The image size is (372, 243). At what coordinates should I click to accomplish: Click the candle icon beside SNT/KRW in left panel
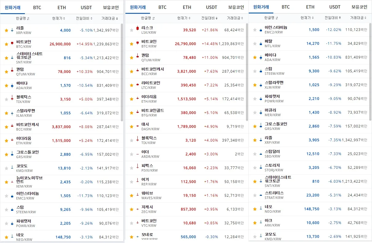(12, 58)
